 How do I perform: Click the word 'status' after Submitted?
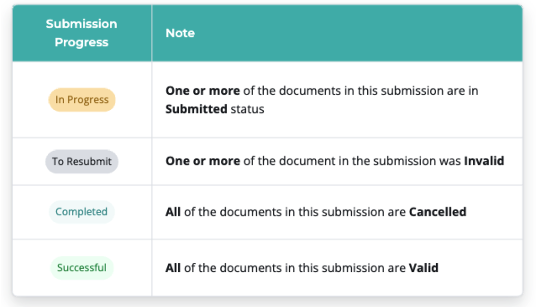(x=247, y=109)
